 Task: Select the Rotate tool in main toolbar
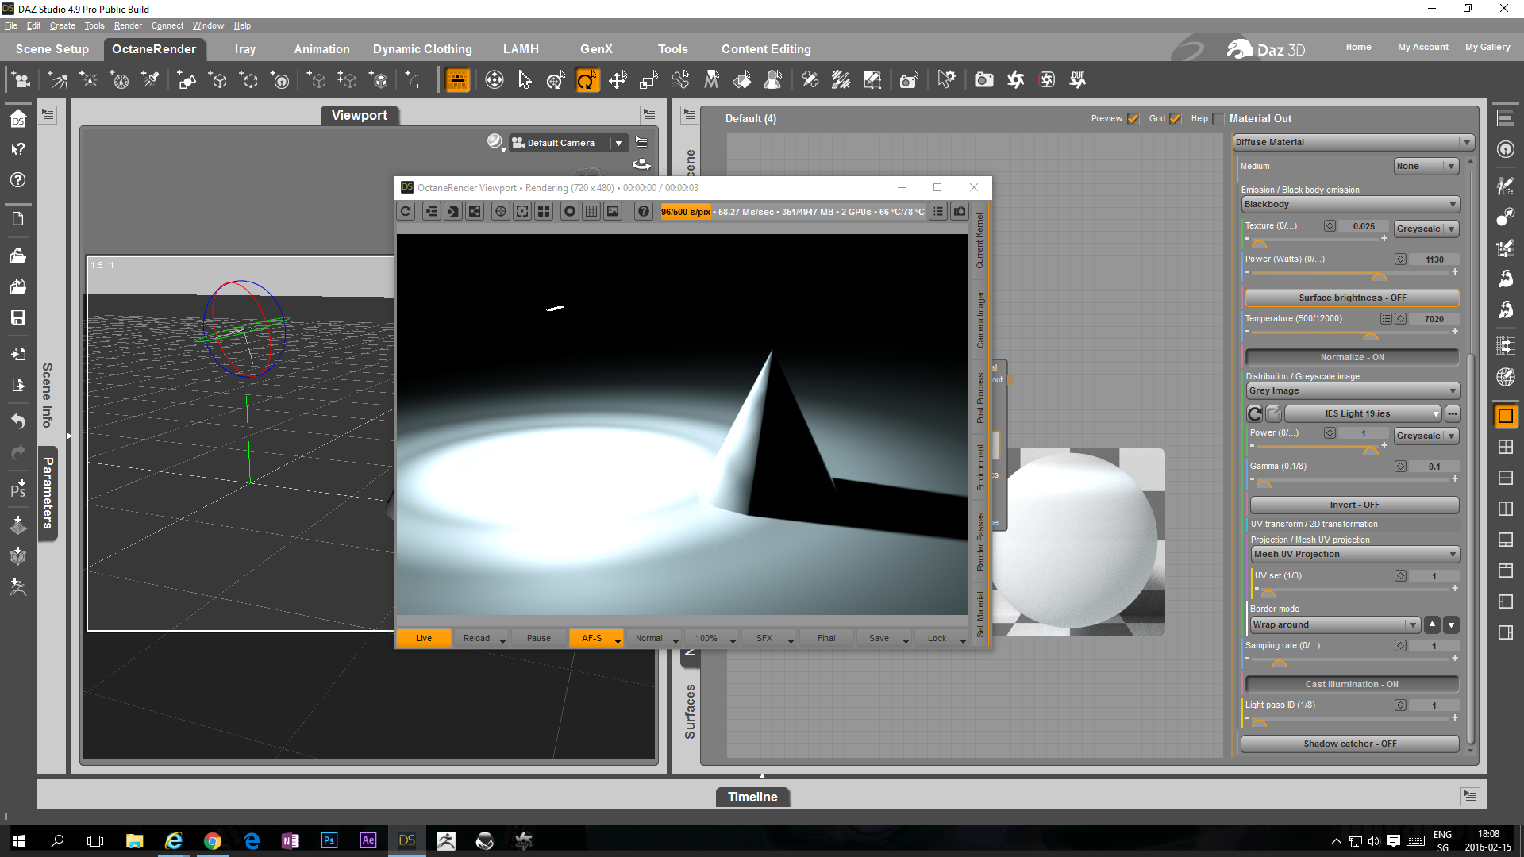(x=587, y=80)
